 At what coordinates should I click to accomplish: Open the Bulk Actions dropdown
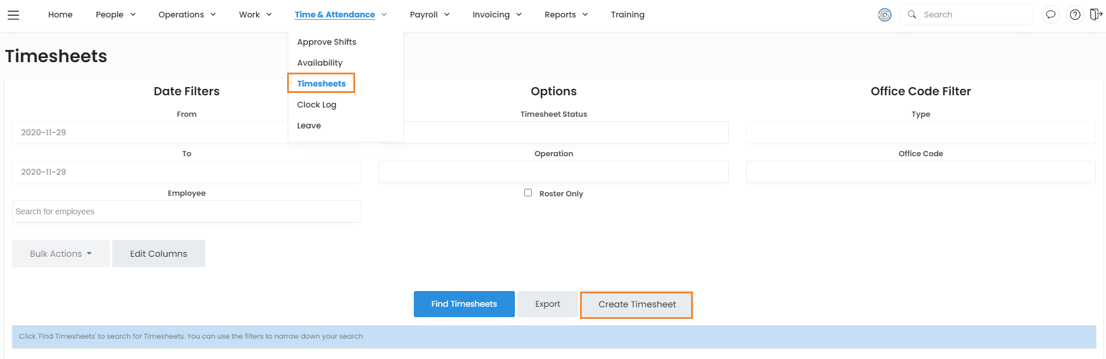pyautogui.click(x=60, y=254)
